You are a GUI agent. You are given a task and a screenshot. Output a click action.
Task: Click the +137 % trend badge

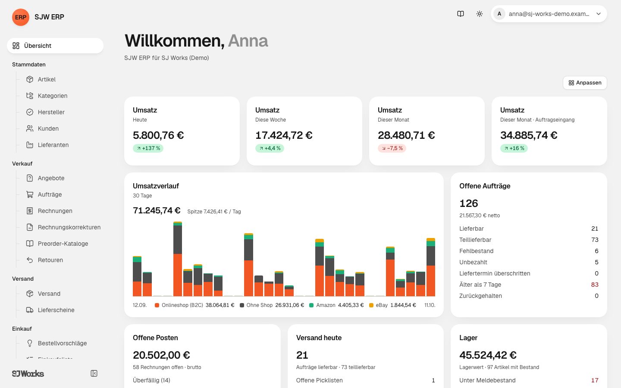pyautogui.click(x=148, y=148)
